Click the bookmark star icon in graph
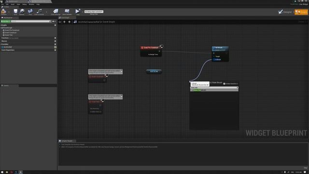The height and width of the screenshot is (174, 309). pyautogui.click(x=60, y=22)
